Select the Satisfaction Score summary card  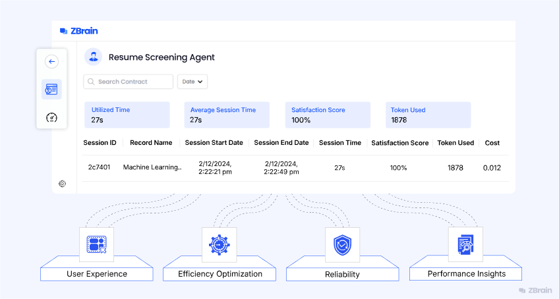click(x=328, y=115)
